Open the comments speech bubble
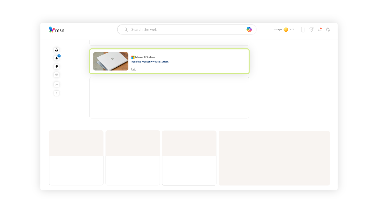378x213 pixels. point(57,75)
